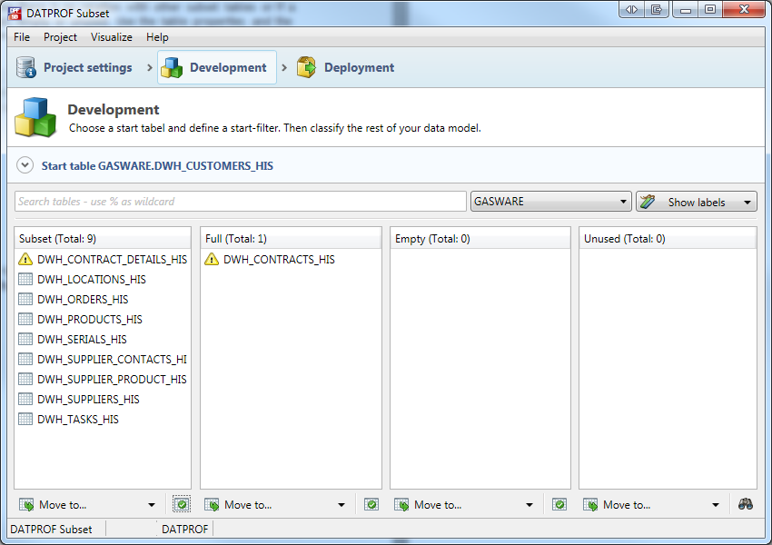This screenshot has height=545, width=772.
Task: Click the check icon below the Empty list
Action: pos(559,504)
